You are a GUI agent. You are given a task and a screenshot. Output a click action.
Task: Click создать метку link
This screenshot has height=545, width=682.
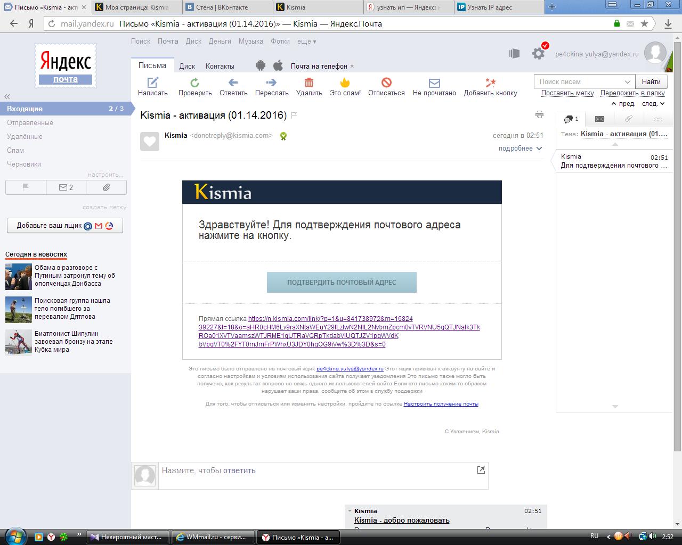click(x=104, y=207)
